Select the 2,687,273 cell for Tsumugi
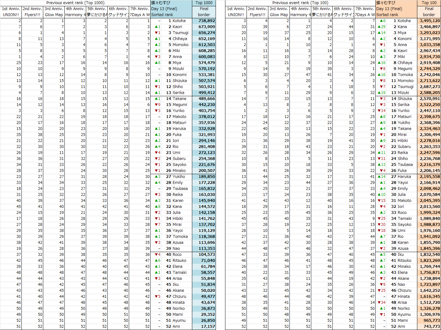The image size is (441, 330). 429,87
